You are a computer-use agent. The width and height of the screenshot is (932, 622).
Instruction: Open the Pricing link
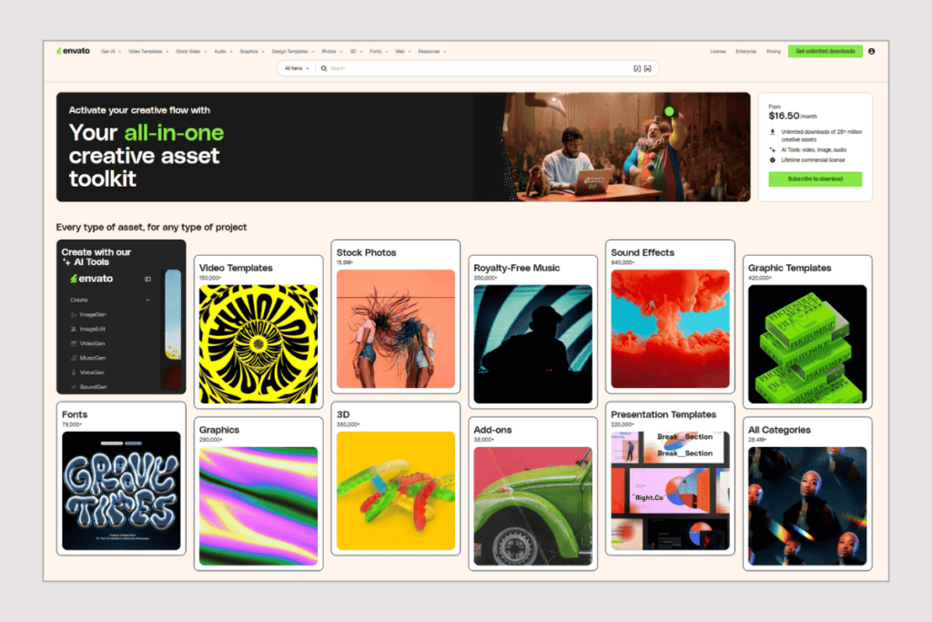coord(774,52)
